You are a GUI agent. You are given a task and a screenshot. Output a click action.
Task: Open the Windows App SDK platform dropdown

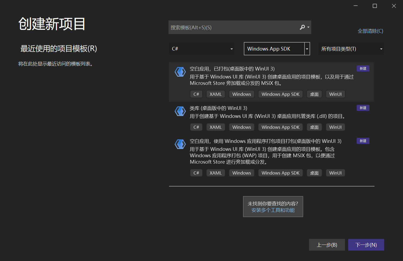pyautogui.click(x=277, y=49)
